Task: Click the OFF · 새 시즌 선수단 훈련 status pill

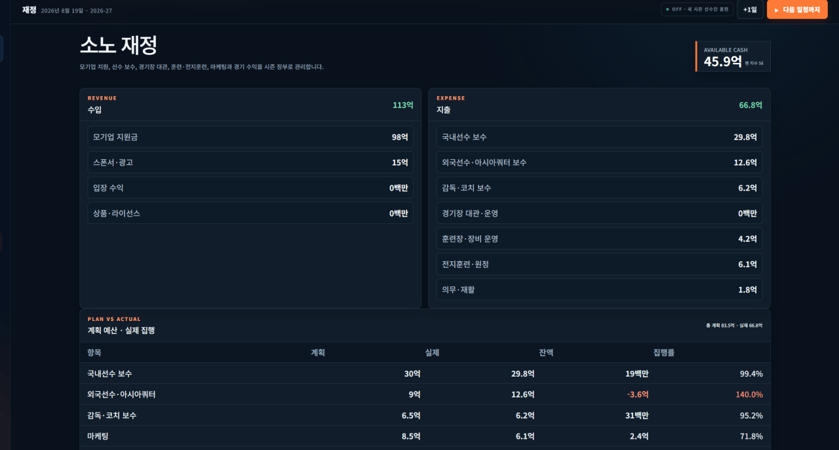Action: point(697,10)
